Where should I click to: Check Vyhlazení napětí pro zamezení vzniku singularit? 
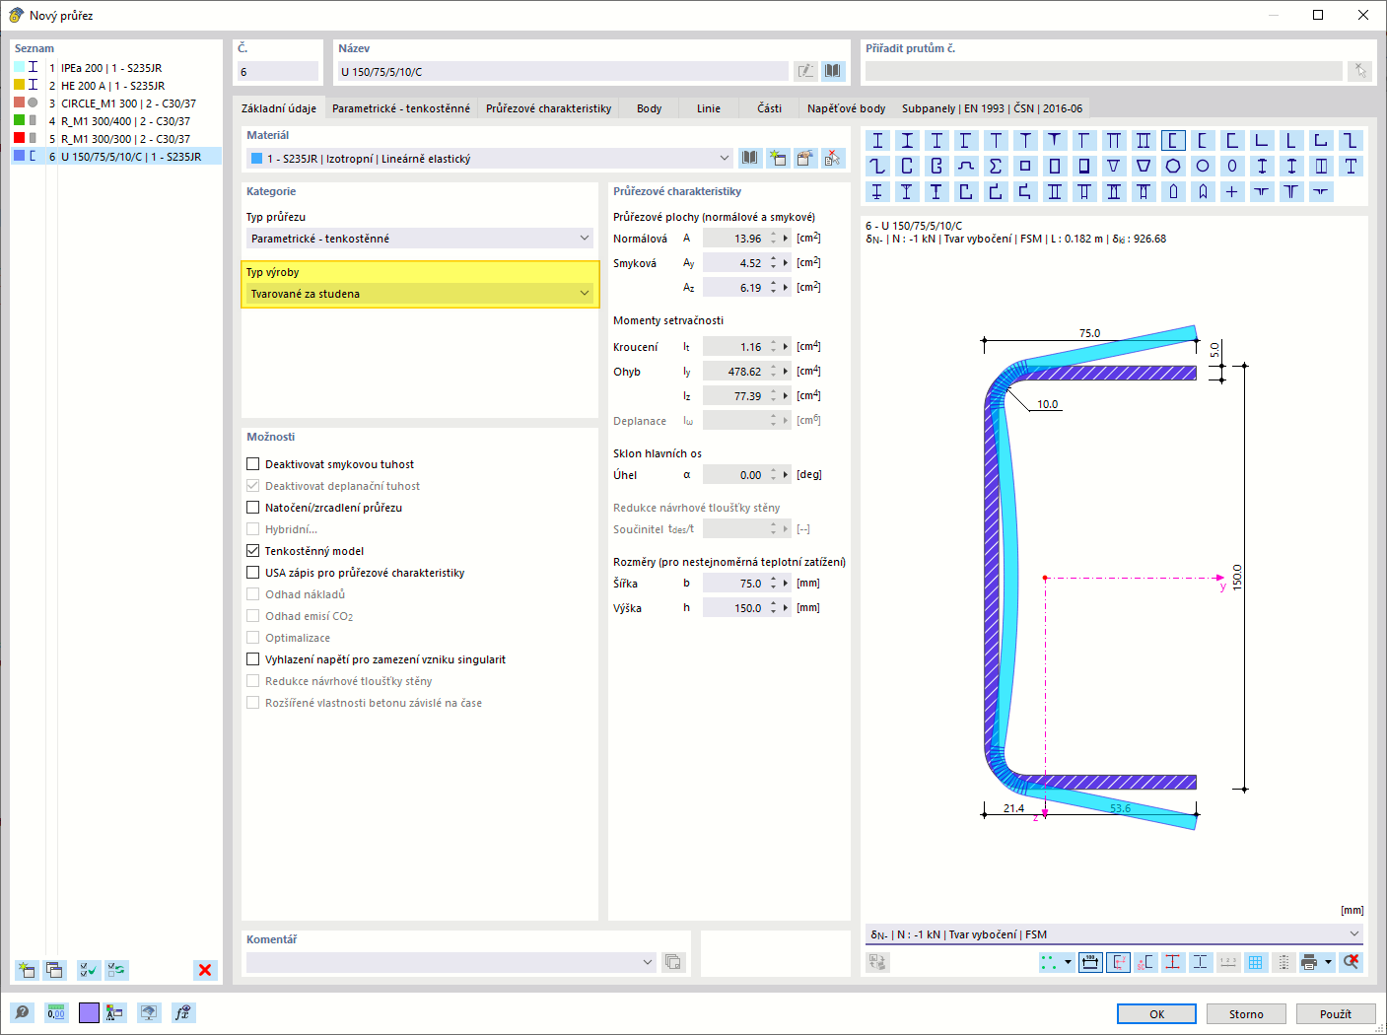[x=253, y=659]
